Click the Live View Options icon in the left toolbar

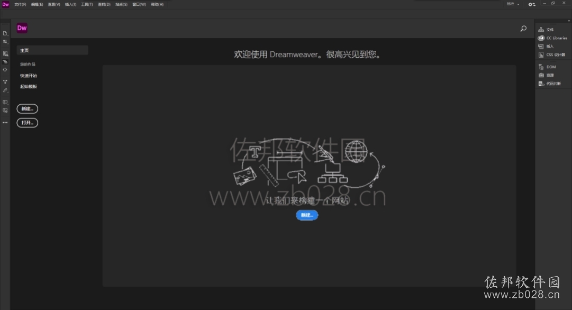pyautogui.click(x=5, y=53)
